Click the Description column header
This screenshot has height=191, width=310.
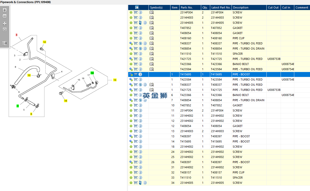point(240,7)
